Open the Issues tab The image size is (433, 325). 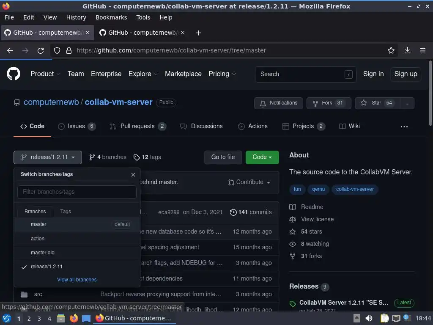(77, 126)
